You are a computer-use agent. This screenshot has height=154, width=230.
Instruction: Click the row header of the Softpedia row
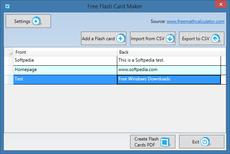(9, 61)
